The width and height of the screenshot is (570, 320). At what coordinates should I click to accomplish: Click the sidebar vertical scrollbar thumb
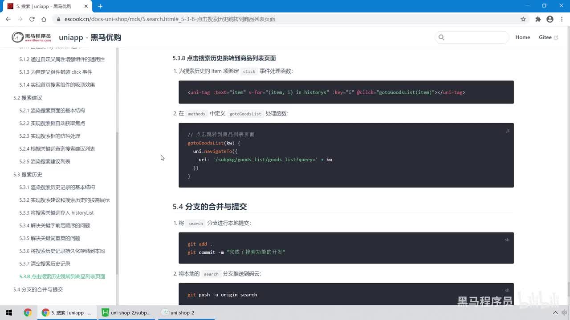click(117, 203)
